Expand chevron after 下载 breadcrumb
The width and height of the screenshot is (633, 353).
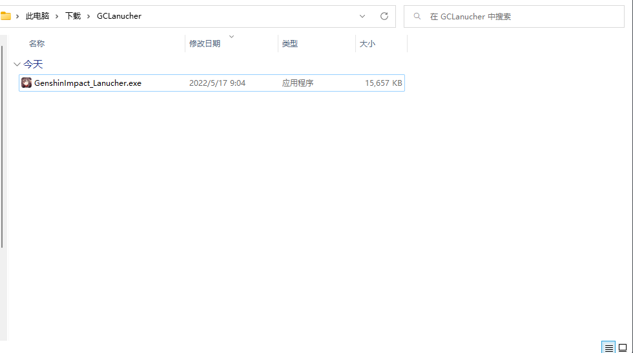[x=88, y=16]
